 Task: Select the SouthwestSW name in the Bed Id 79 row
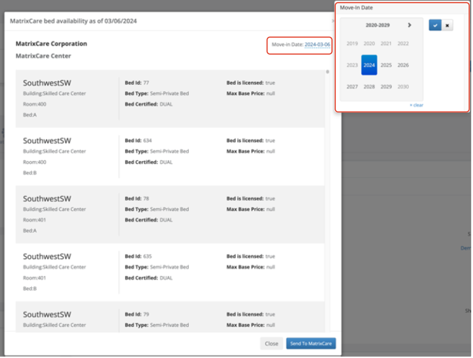point(47,315)
